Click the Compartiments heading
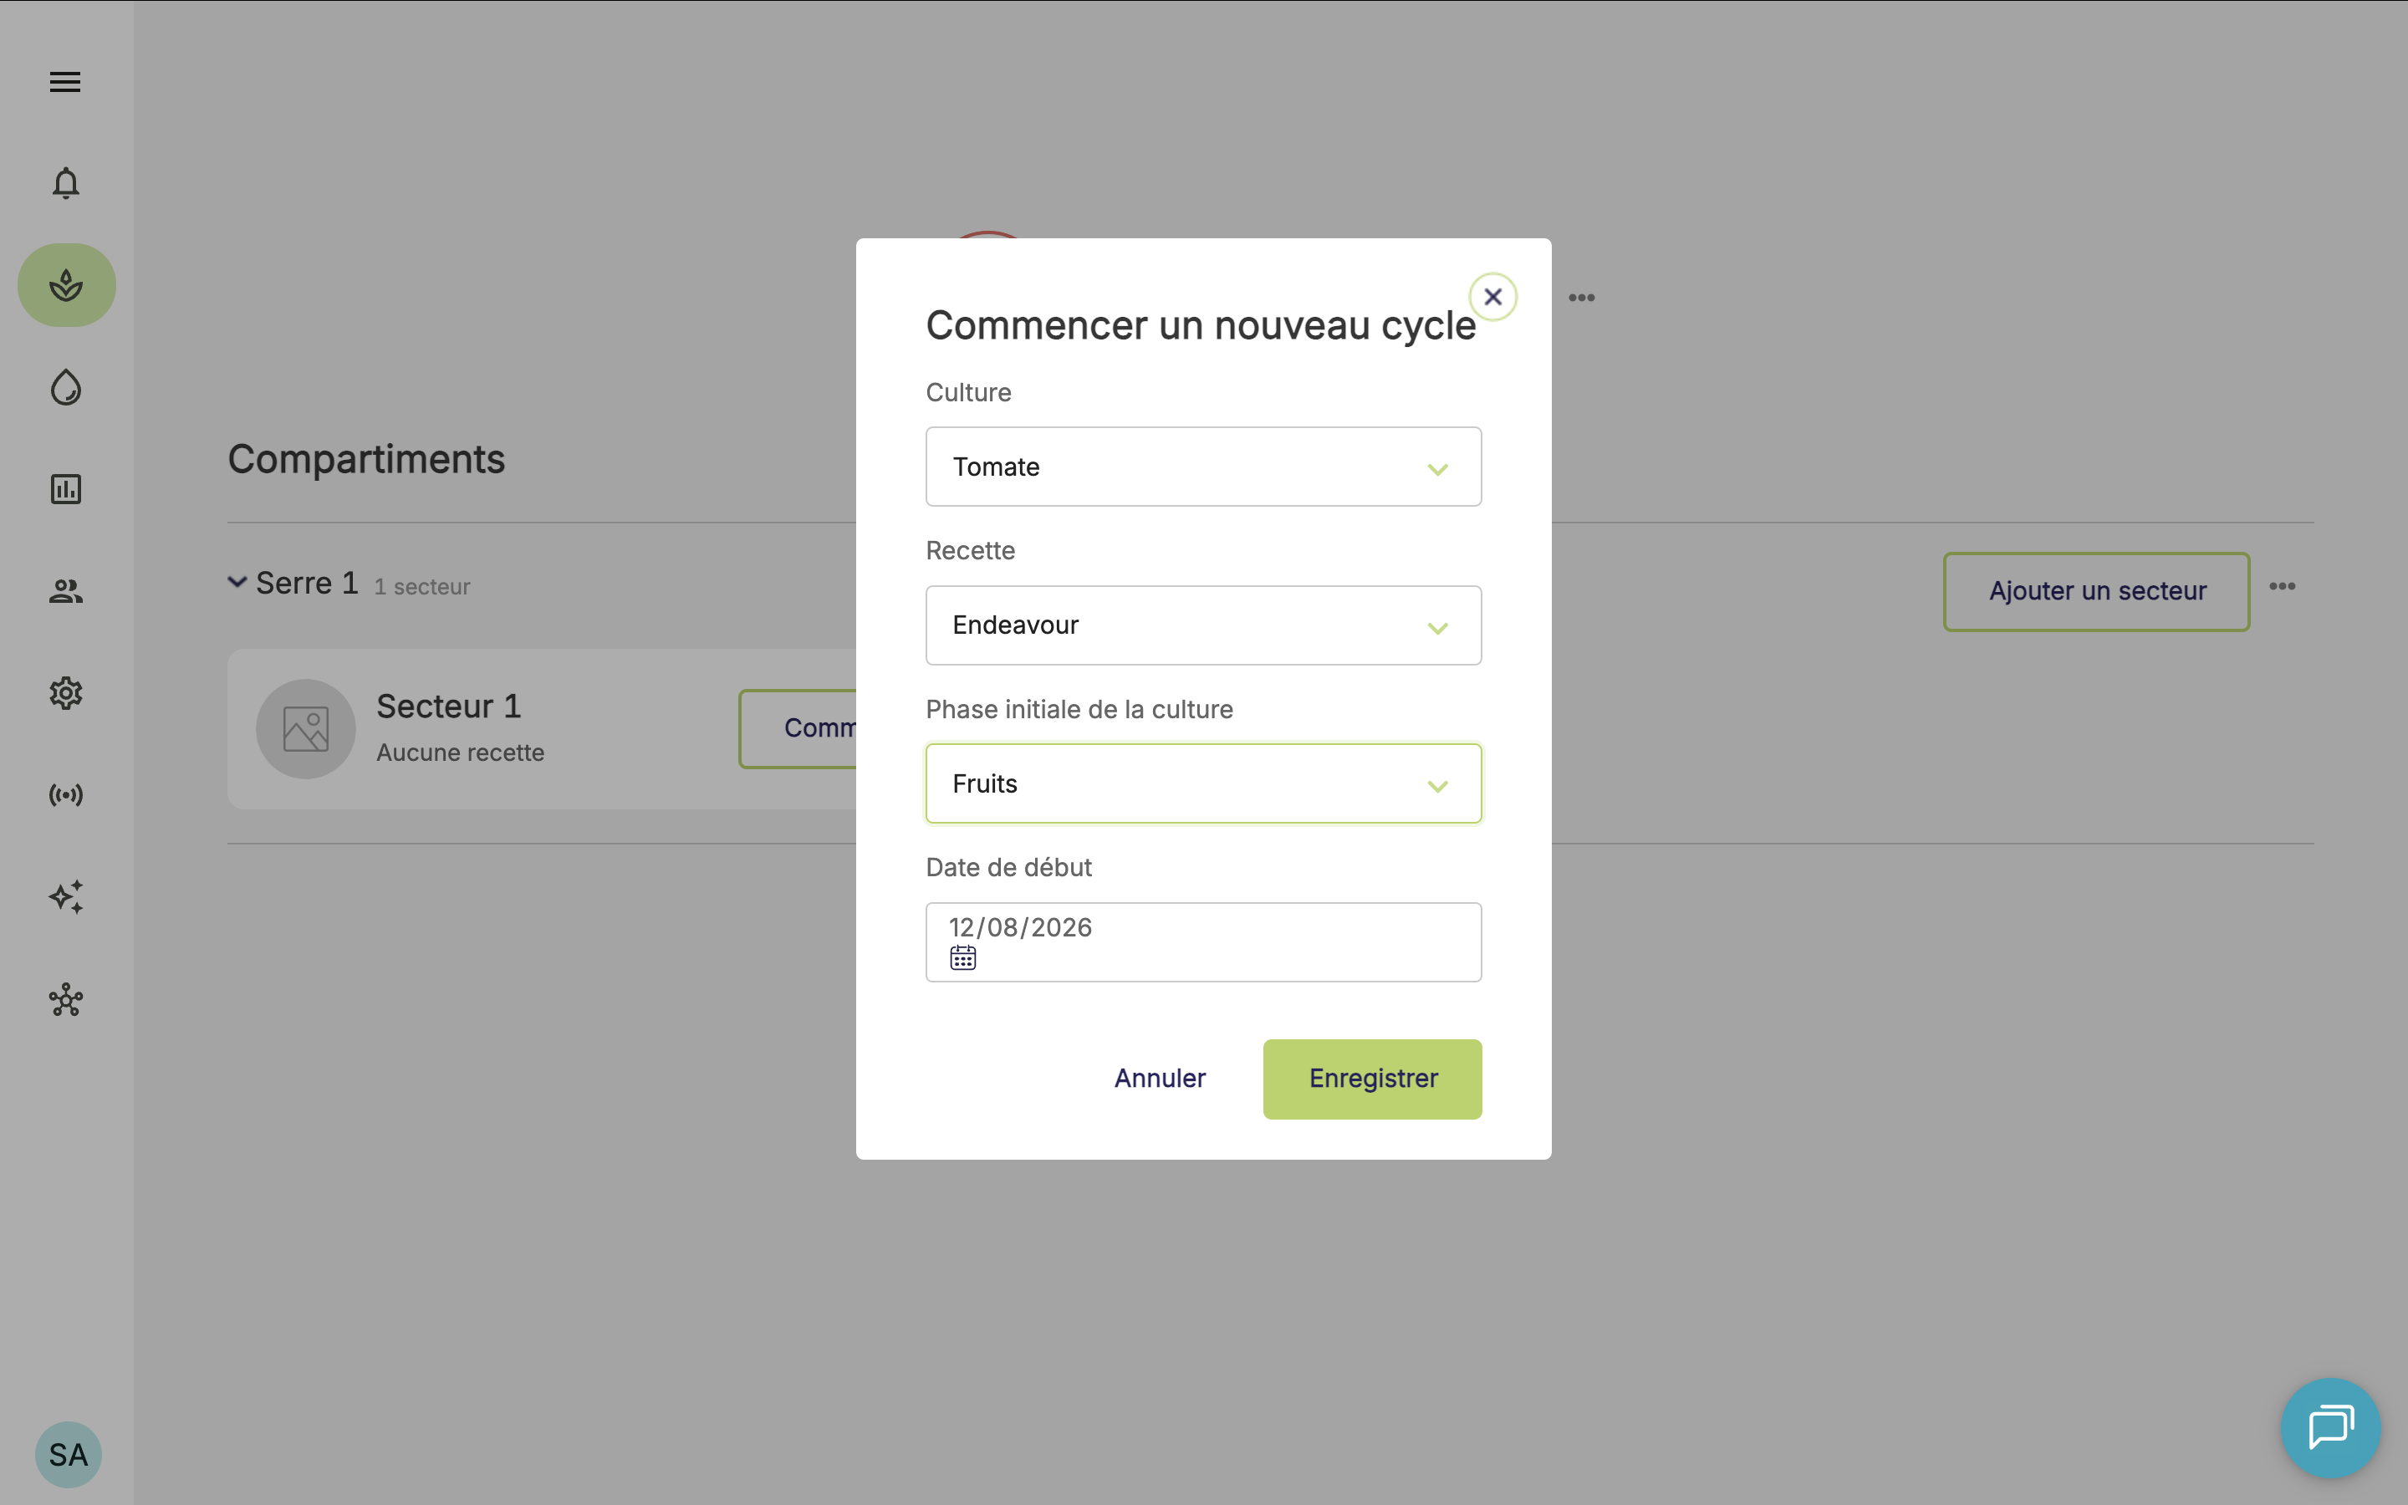The height and width of the screenshot is (1505, 2408). click(x=366, y=459)
